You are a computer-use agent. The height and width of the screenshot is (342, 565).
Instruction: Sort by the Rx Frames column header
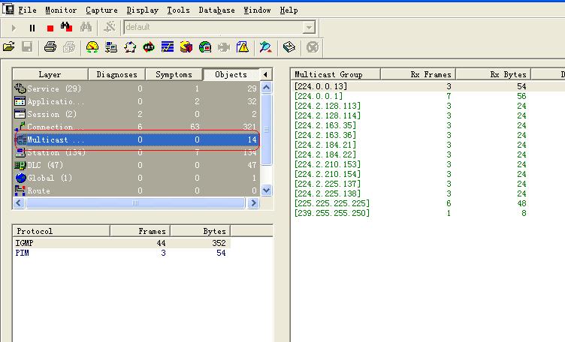pos(418,74)
